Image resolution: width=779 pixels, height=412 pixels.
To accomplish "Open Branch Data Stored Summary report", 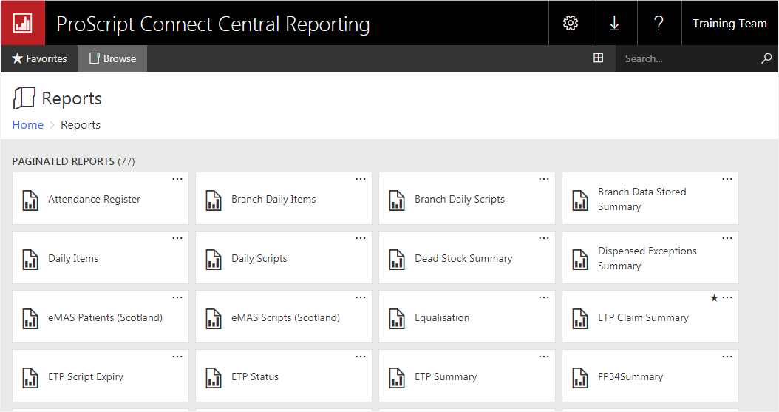I will (x=650, y=198).
